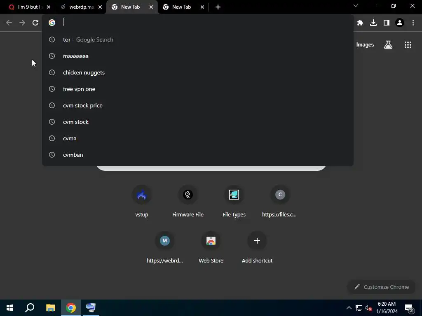
Task: Click the Images link
Action: (x=365, y=44)
